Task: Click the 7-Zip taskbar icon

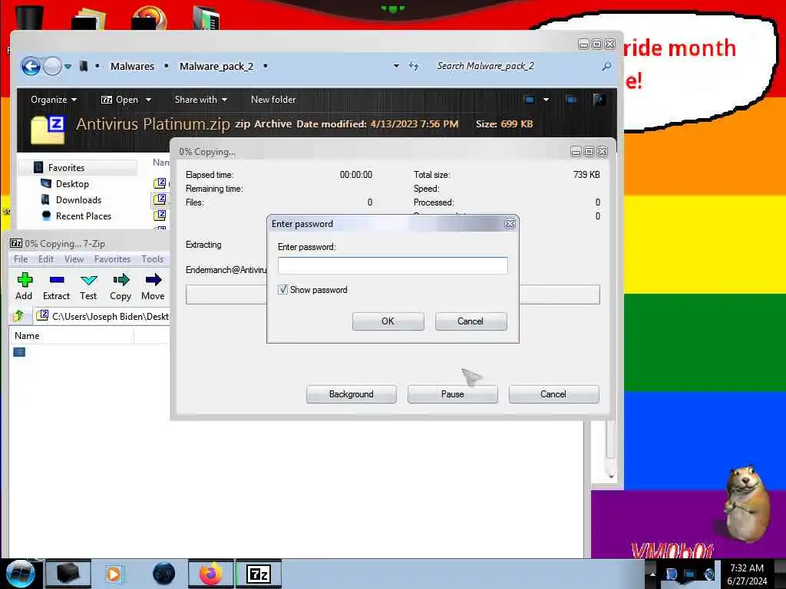Action: [259, 574]
